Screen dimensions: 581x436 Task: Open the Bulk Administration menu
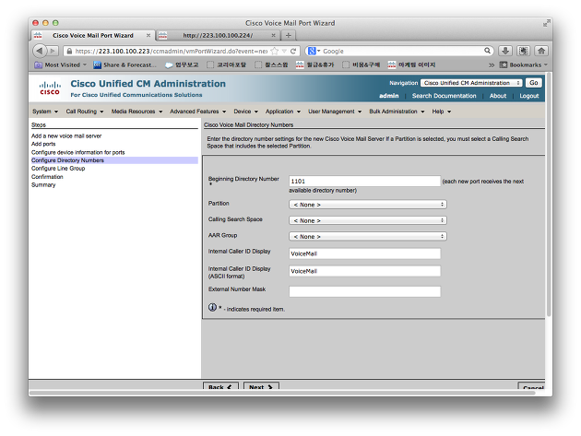click(397, 112)
